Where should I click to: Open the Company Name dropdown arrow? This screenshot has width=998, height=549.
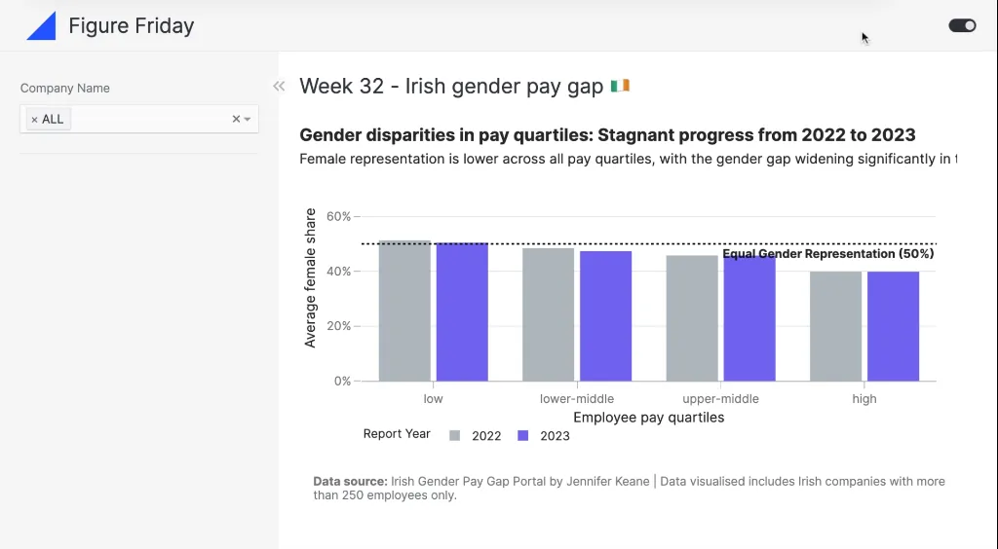pos(248,119)
